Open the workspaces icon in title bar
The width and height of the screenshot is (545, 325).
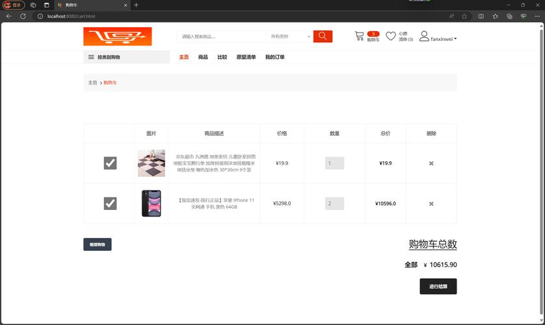[x=33, y=5]
